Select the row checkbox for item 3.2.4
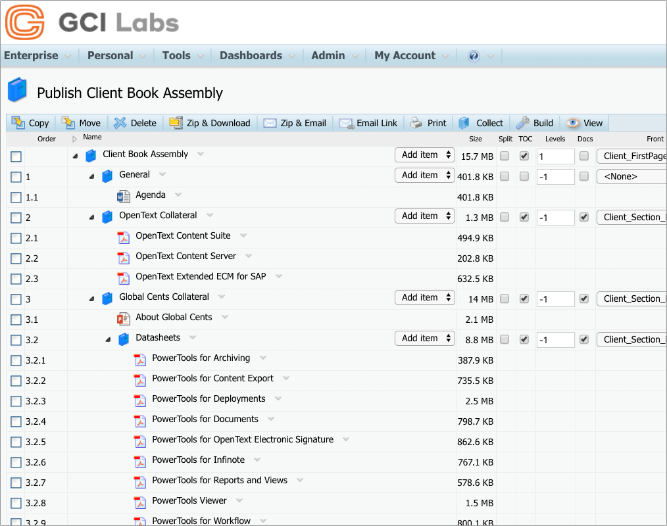 [16, 422]
